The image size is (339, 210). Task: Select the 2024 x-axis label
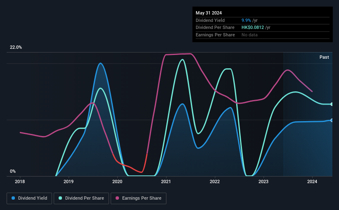pyautogui.click(x=312, y=181)
